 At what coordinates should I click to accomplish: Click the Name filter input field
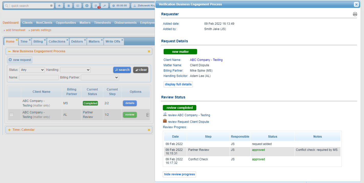pyautogui.click(x=39, y=77)
